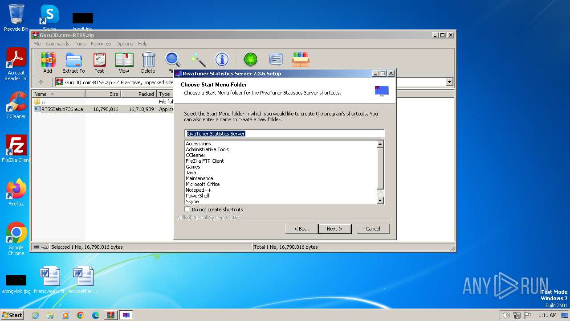This screenshot has width=570, height=321.
Task: Click the Next button in setup
Action: (334, 229)
